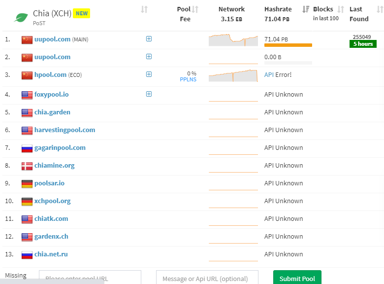Image resolution: width=384 pixels, height=284 pixels.
Task: Click the US flag beside chiatk.com
Action: coord(27,219)
